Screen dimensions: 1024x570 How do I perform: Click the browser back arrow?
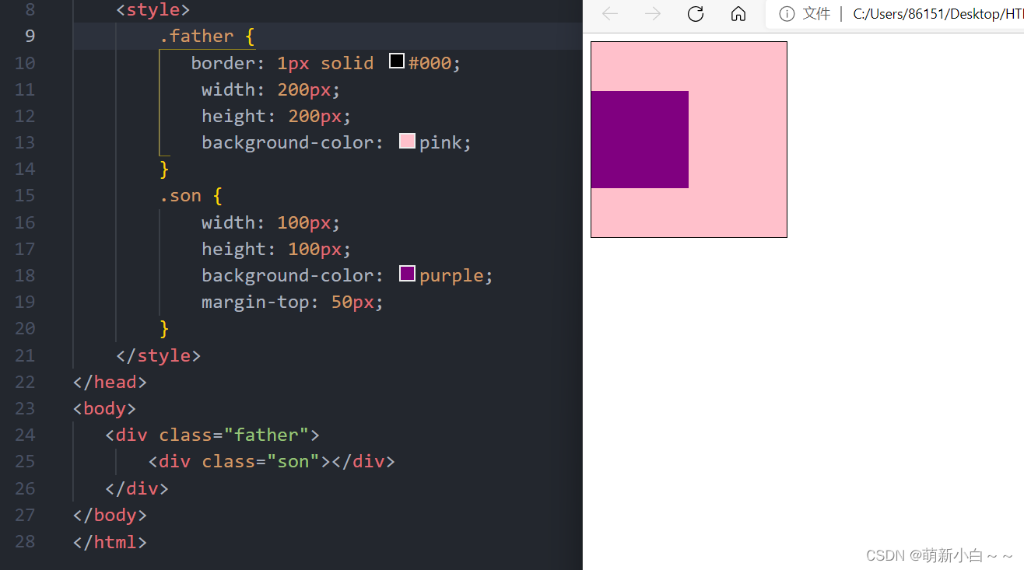[x=610, y=14]
